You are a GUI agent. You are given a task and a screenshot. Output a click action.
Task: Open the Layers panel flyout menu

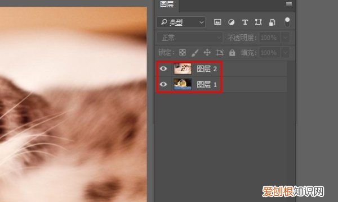289,4
